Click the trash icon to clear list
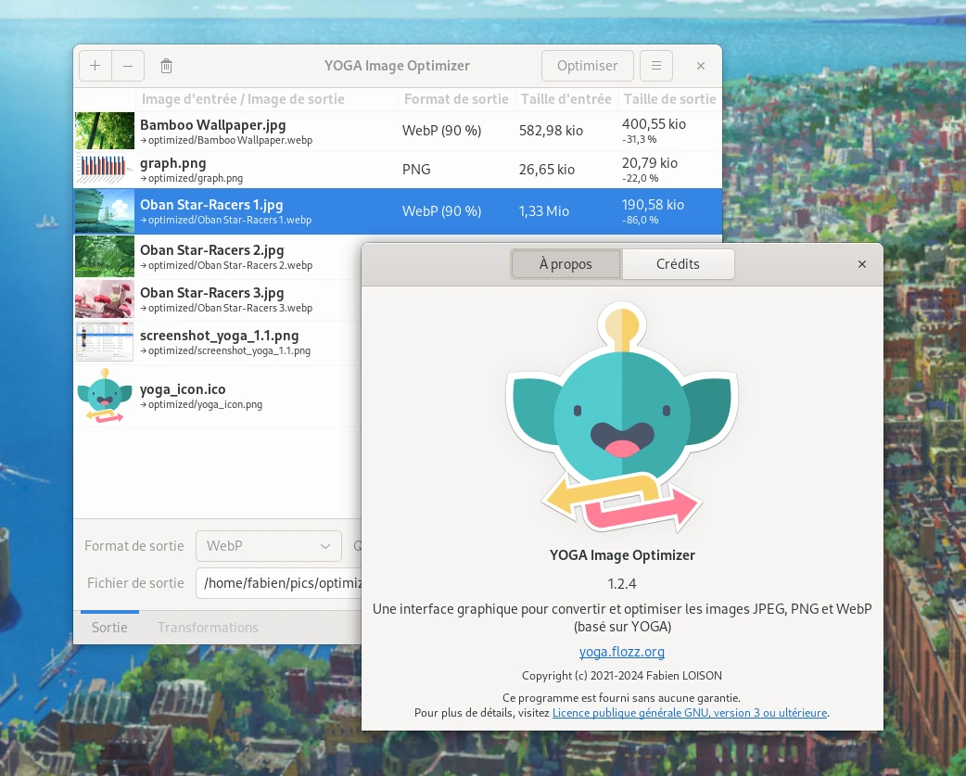966x776 pixels. (166, 66)
